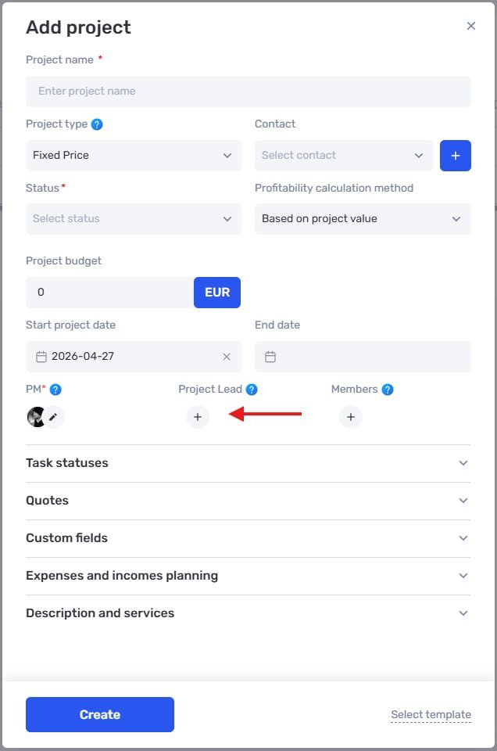Click the Create button
The width and height of the screenshot is (497, 751).
tap(100, 714)
